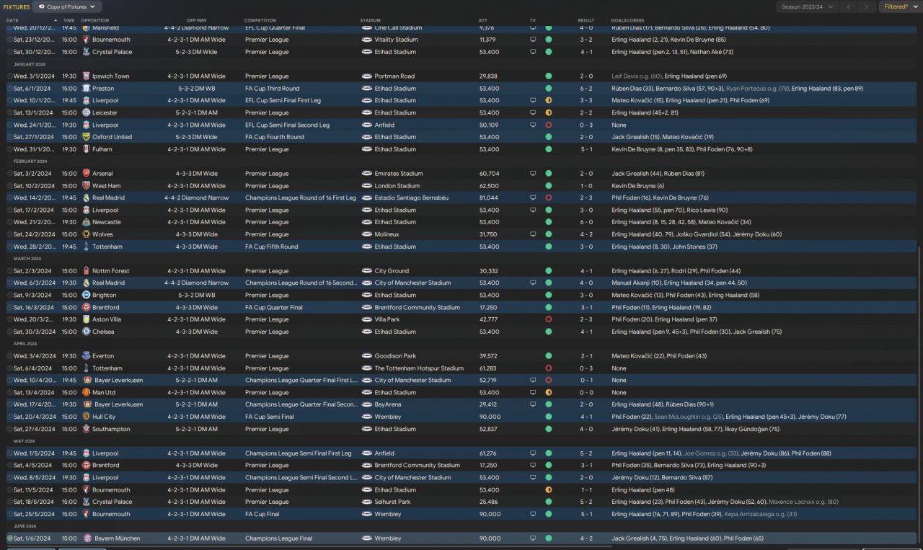Click 'The Tottenham Hotspur Stadium' name
This screenshot has height=550, width=923.
[419, 368]
